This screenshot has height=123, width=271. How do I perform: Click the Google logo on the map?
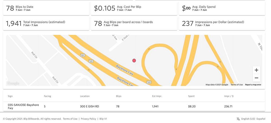13,83
